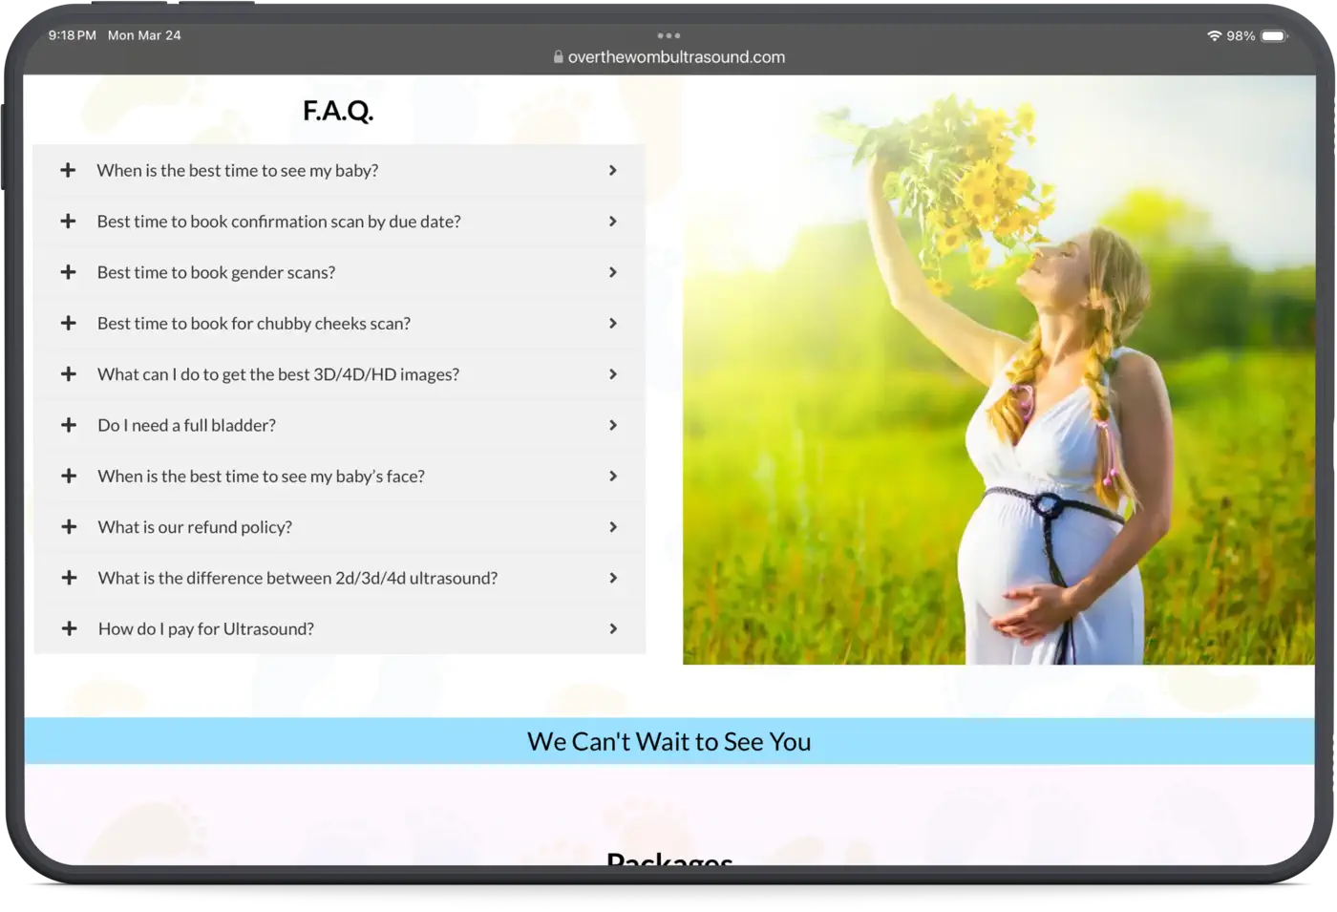Tap the 'We Can't Wait to See You' banner
This screenshot has width=1337, height=912.
[x=668, y=741]
